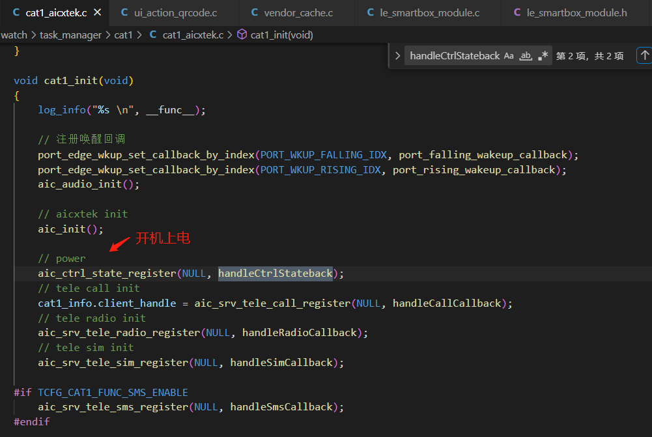Click the cat1_aicxtek.c breadcrumb file
Image resolution: width=652 pixels, height=437 pixels.
(x=193, y=35)
